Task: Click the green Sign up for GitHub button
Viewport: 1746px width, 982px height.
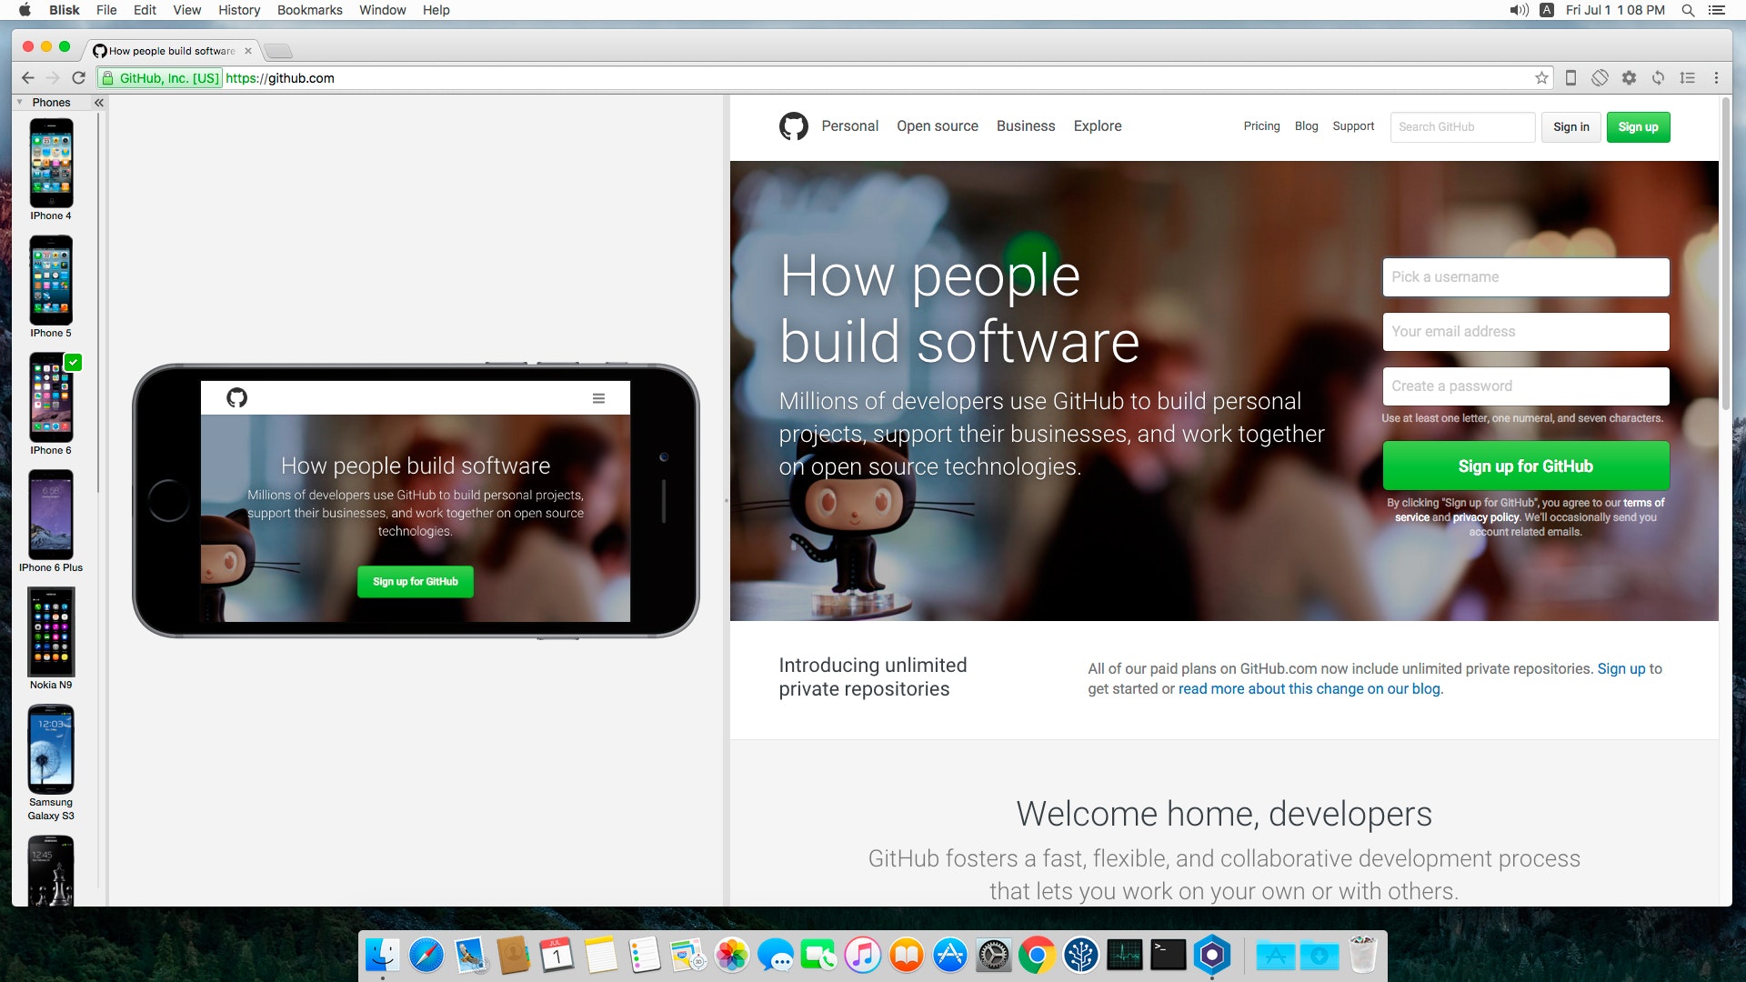Action: tap(1525, 466)
